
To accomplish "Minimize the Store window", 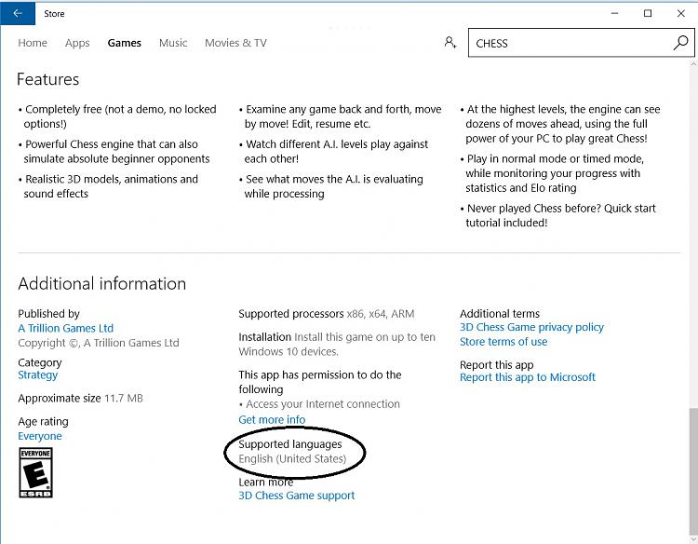I will pos(615,13).
